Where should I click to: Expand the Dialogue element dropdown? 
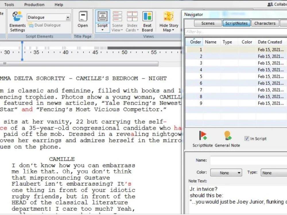pos(68,17)
